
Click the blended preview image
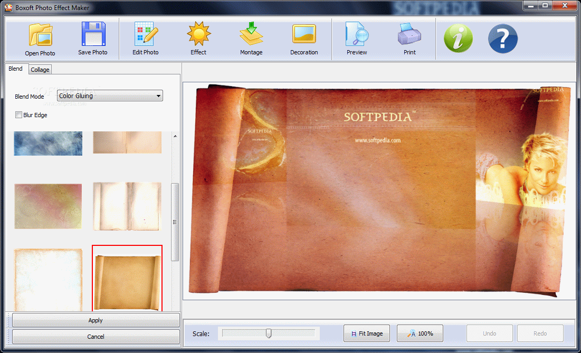coord(380,191)
